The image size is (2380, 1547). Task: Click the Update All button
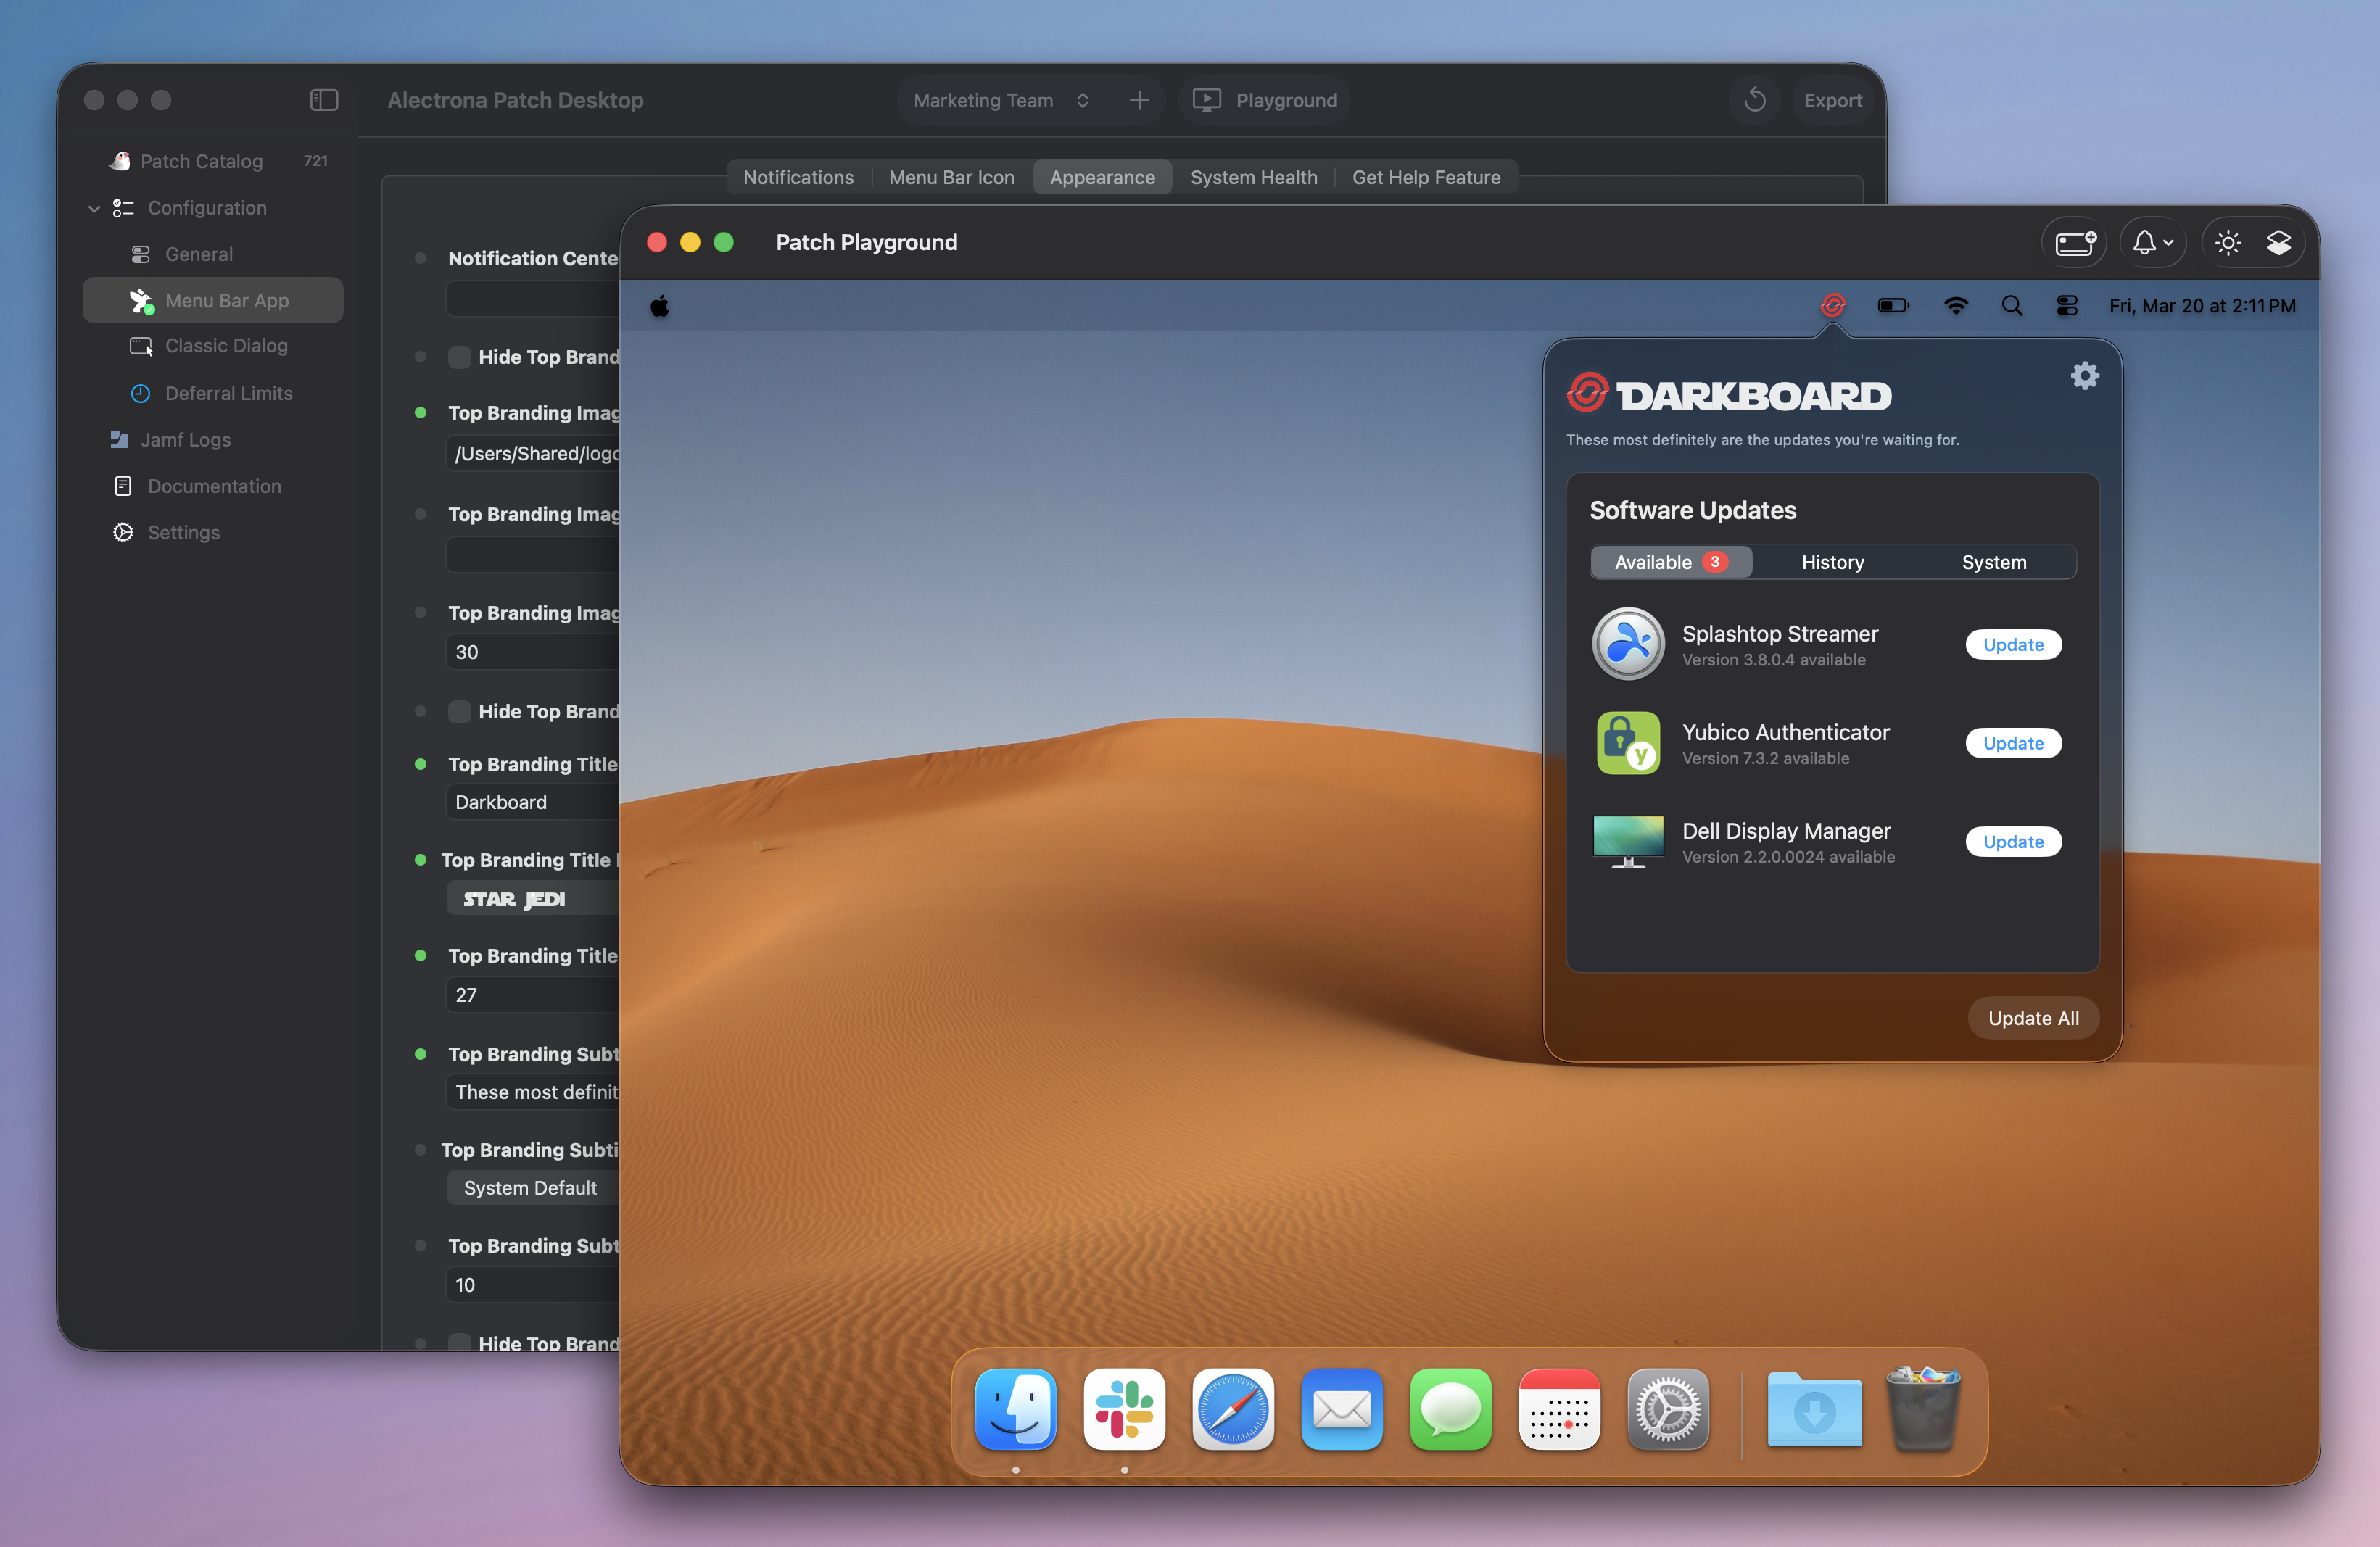tap(2033, 1017)
